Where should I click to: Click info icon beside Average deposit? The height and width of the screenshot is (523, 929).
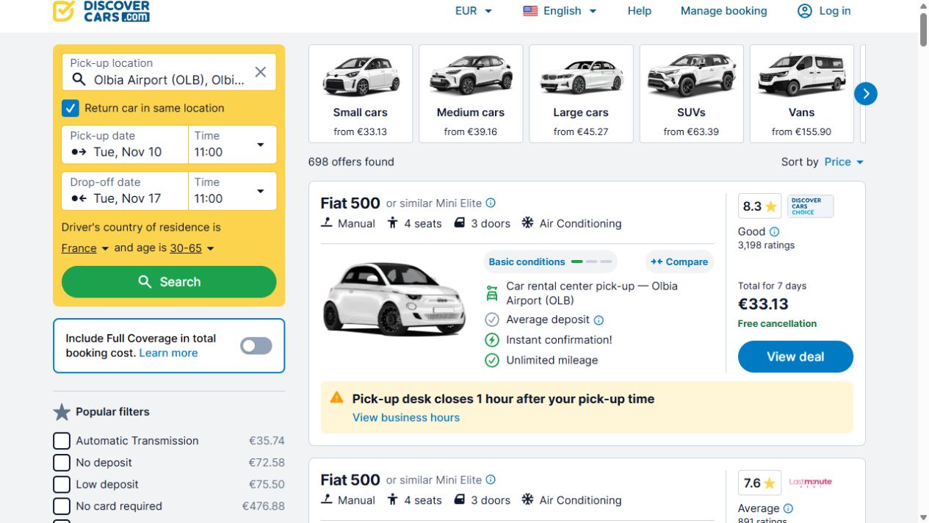pyautogui.click(x=599, y=320)
